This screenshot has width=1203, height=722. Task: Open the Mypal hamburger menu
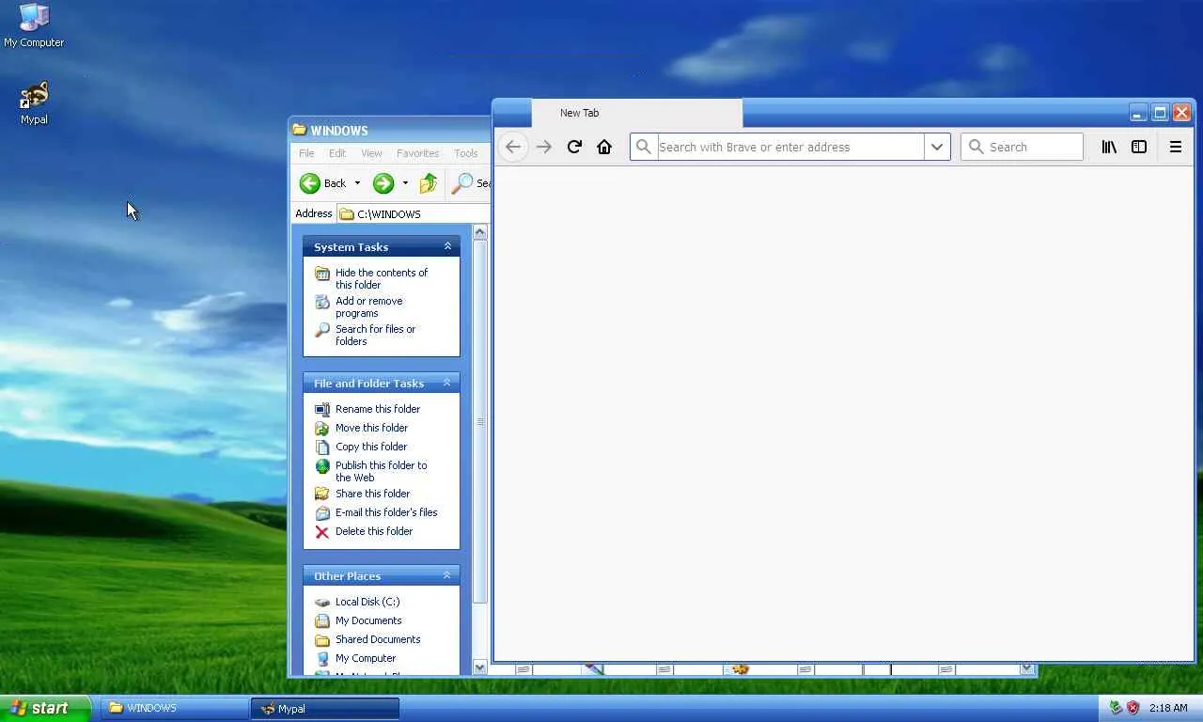tap(1175, 147)
